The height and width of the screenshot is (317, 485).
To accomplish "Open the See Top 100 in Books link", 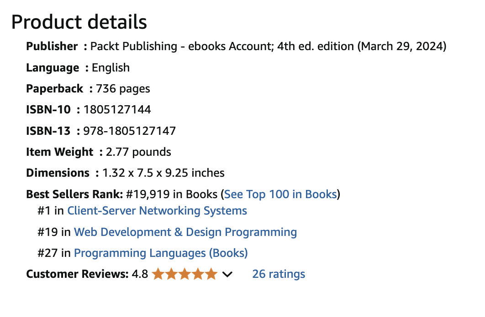I will pos(280,194).
